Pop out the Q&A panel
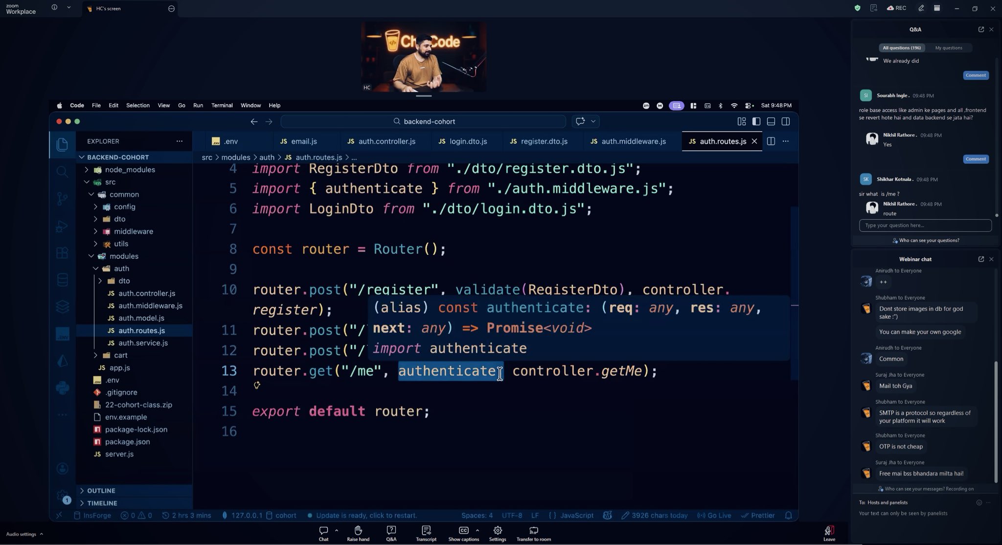The width and height of the screenshot is (1002, 545). pos(980,29)
